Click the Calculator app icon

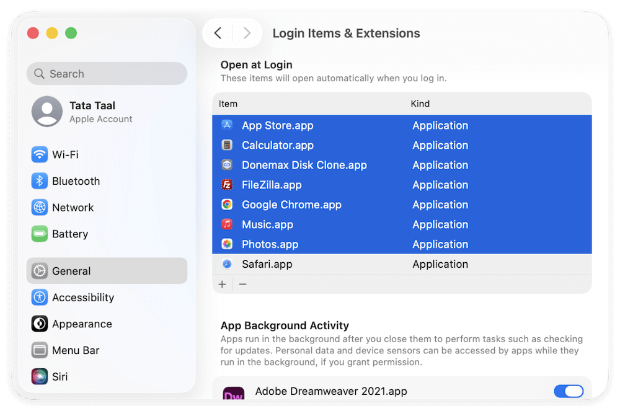228,145
